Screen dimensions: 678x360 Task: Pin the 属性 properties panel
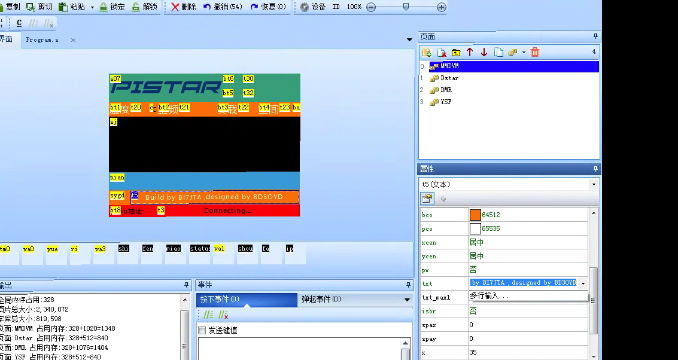tap(595, 169)
